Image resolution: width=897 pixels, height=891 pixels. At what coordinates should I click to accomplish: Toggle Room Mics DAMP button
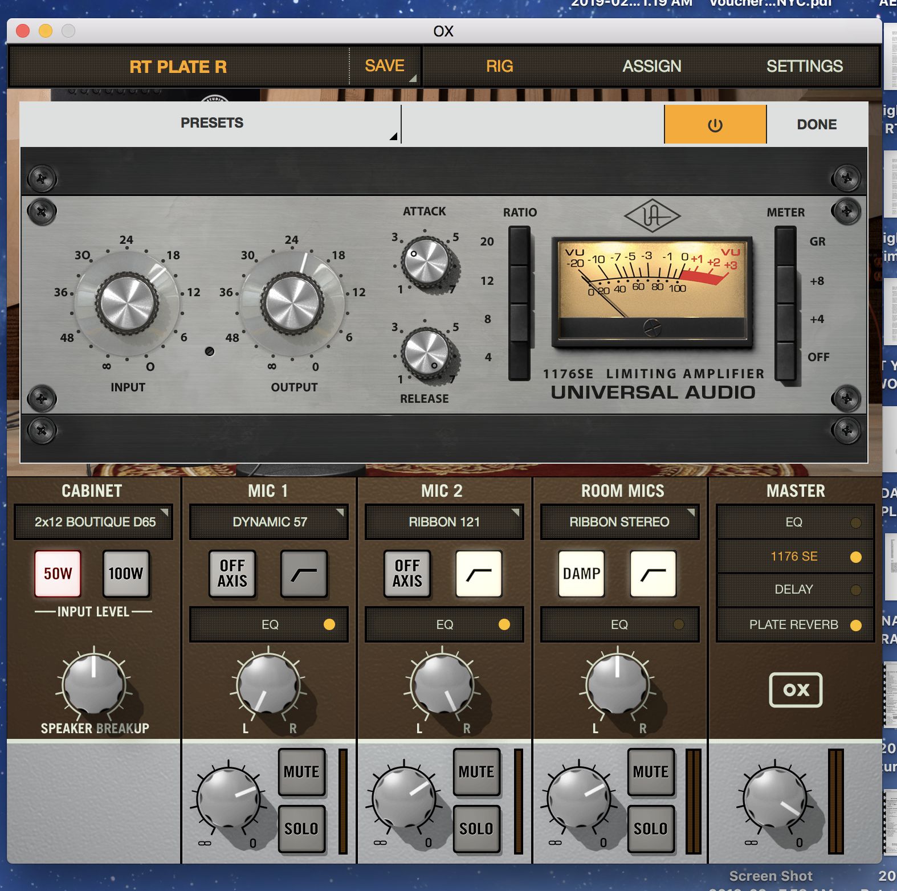tap(581, 574)
